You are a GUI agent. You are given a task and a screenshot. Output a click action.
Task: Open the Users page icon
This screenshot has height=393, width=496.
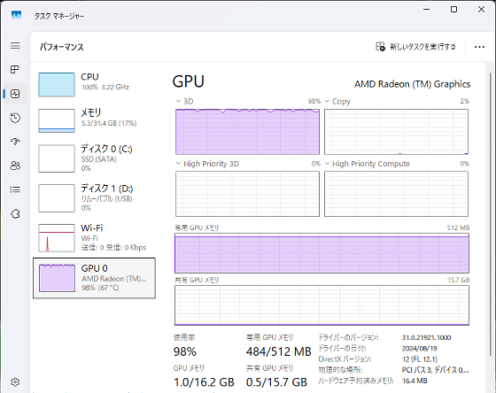pyautogui.click(x=15, y=166)
